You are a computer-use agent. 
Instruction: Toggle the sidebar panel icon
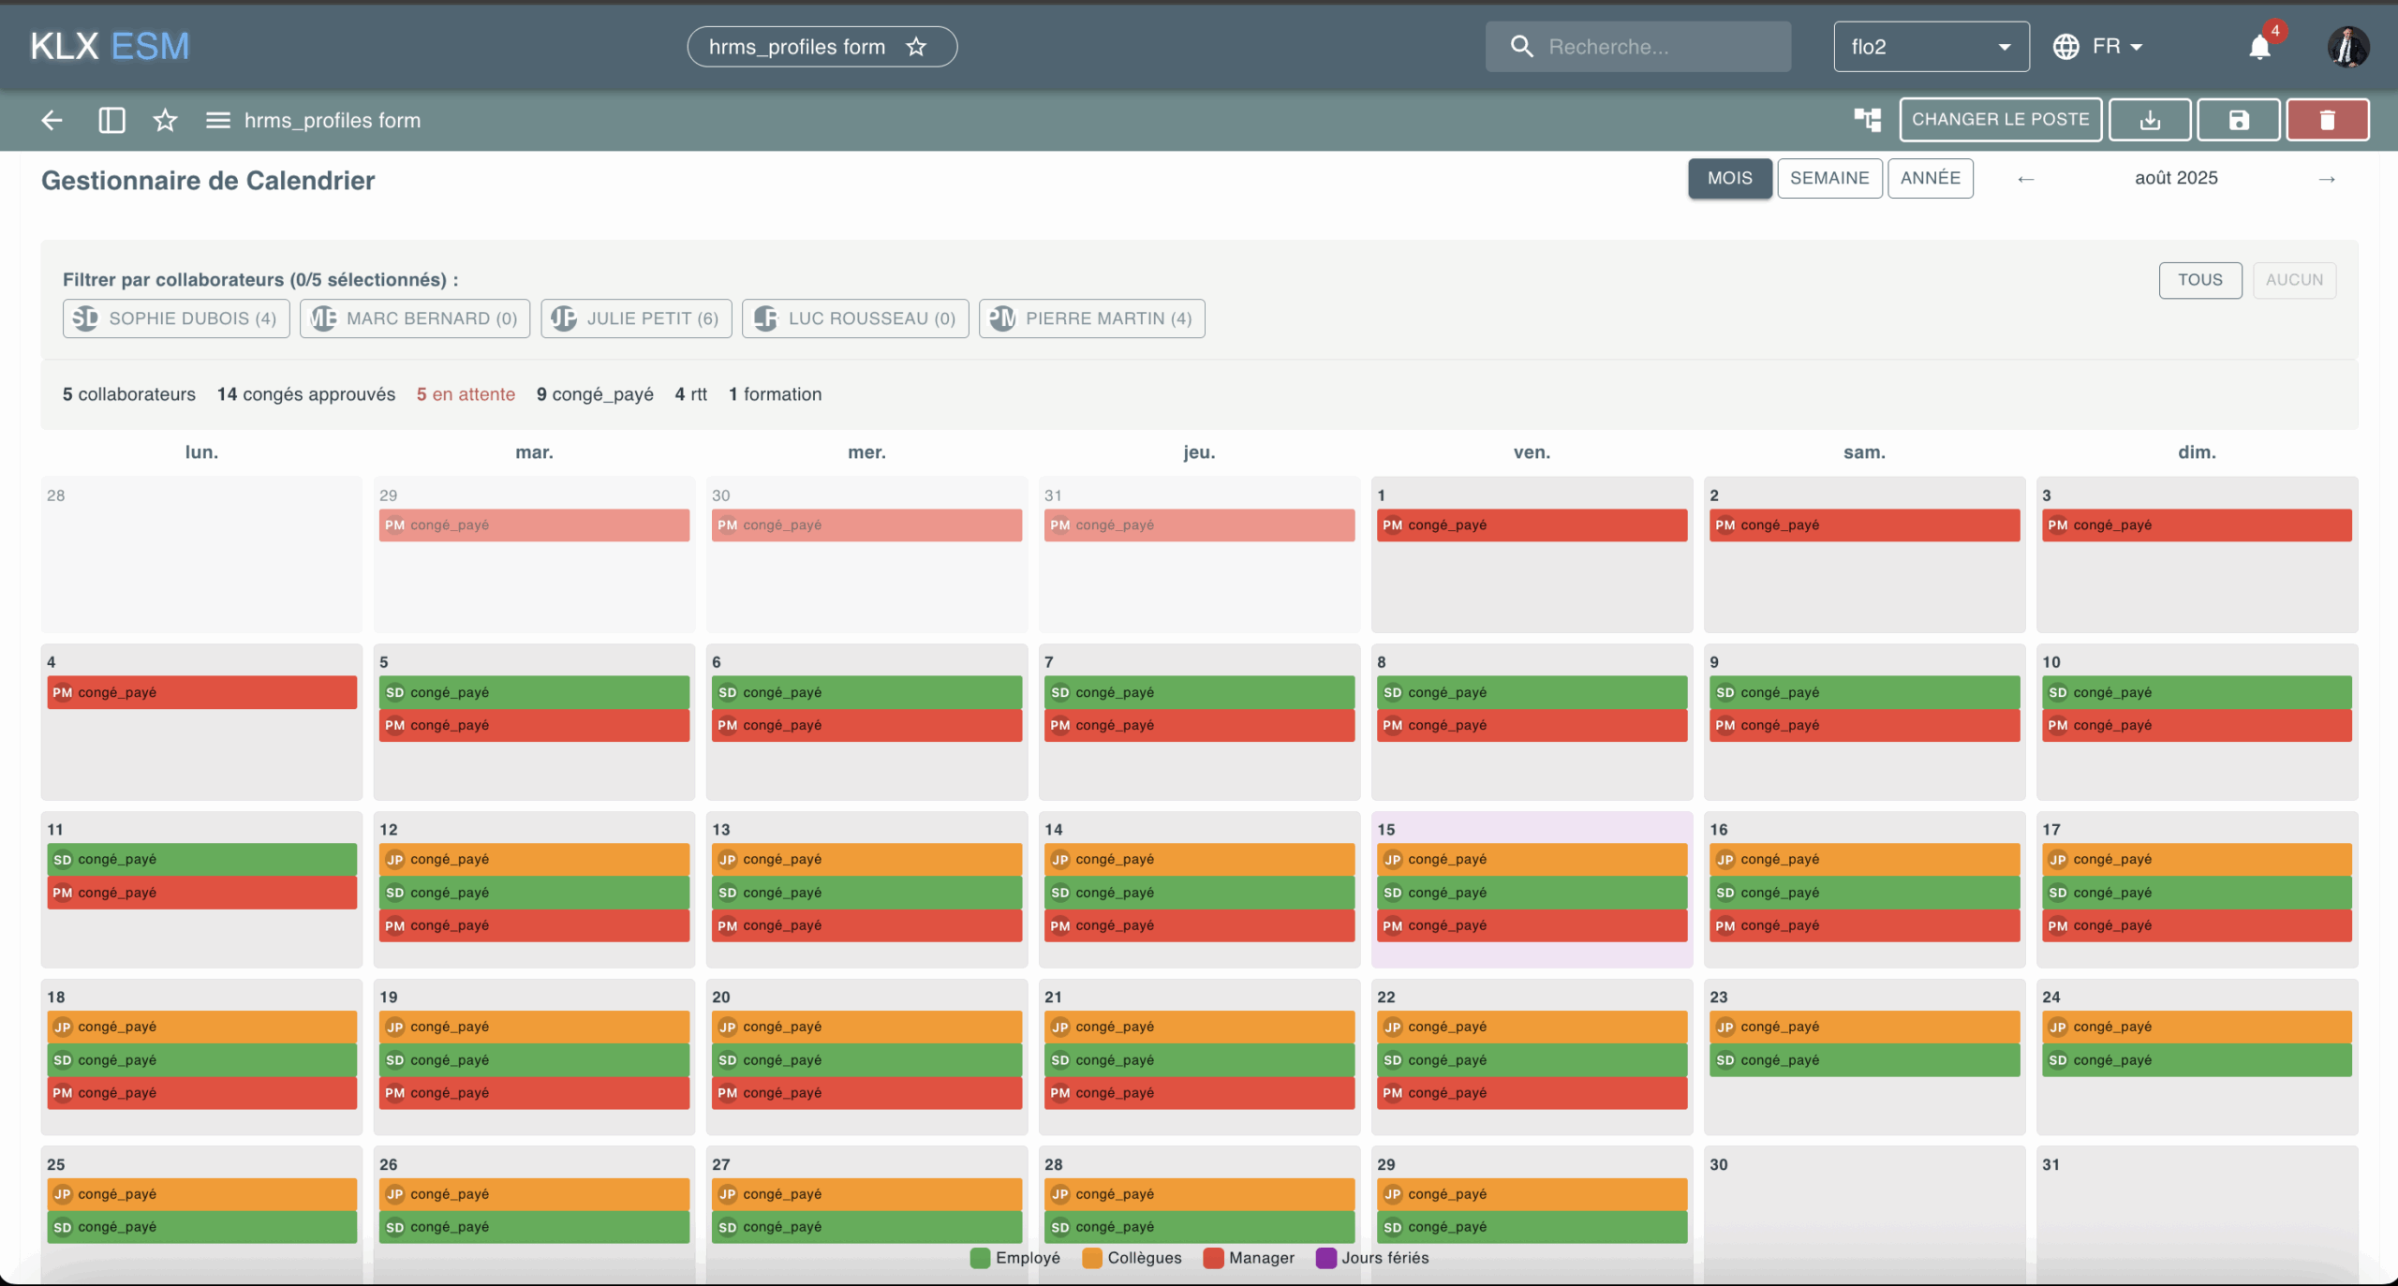(111, 120)
